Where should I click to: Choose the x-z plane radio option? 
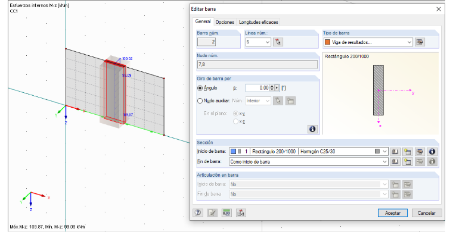point(236,121)
